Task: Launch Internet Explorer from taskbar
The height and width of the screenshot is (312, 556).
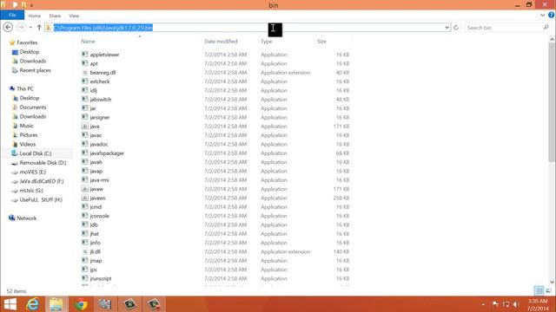Action: pos(33,304)
